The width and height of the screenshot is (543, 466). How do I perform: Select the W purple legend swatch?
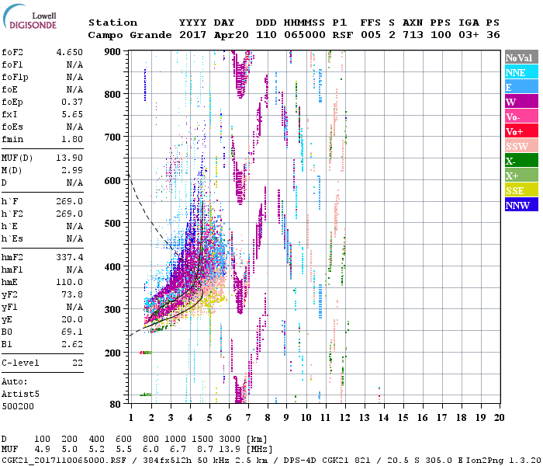pyautogui.click(x=521, y=102)
